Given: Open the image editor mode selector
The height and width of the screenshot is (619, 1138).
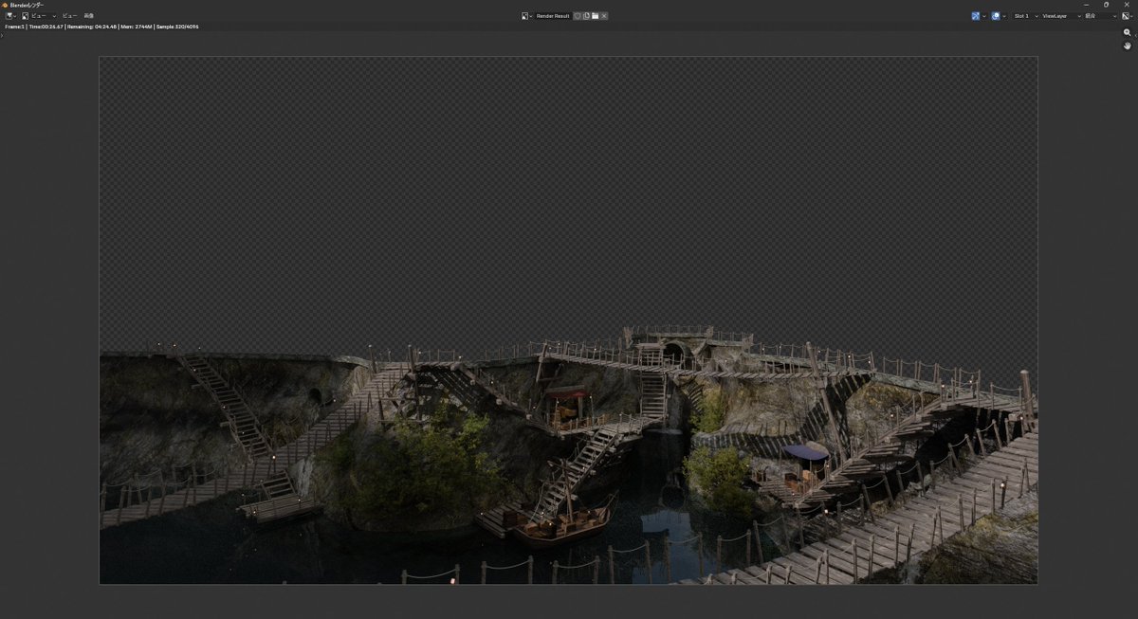Looking at the screenshot, I should [38, 16].
